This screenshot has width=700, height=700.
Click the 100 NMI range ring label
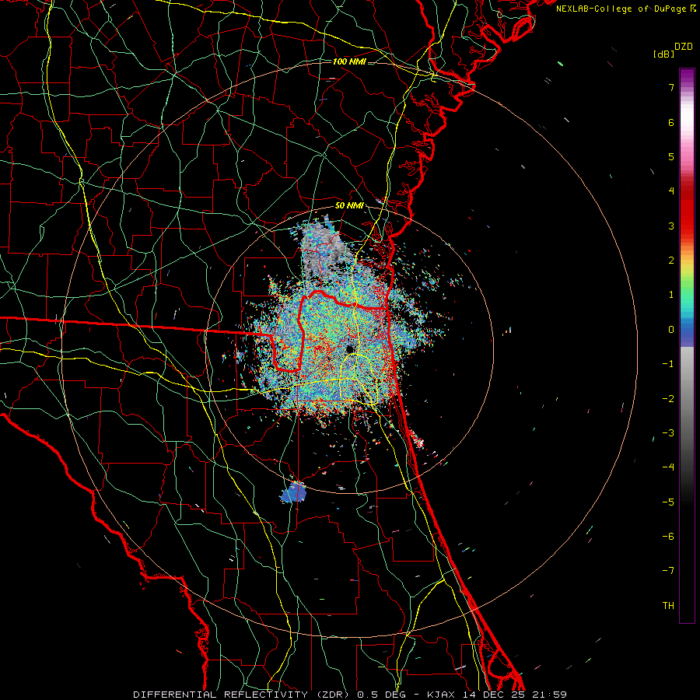coord(349,61)
